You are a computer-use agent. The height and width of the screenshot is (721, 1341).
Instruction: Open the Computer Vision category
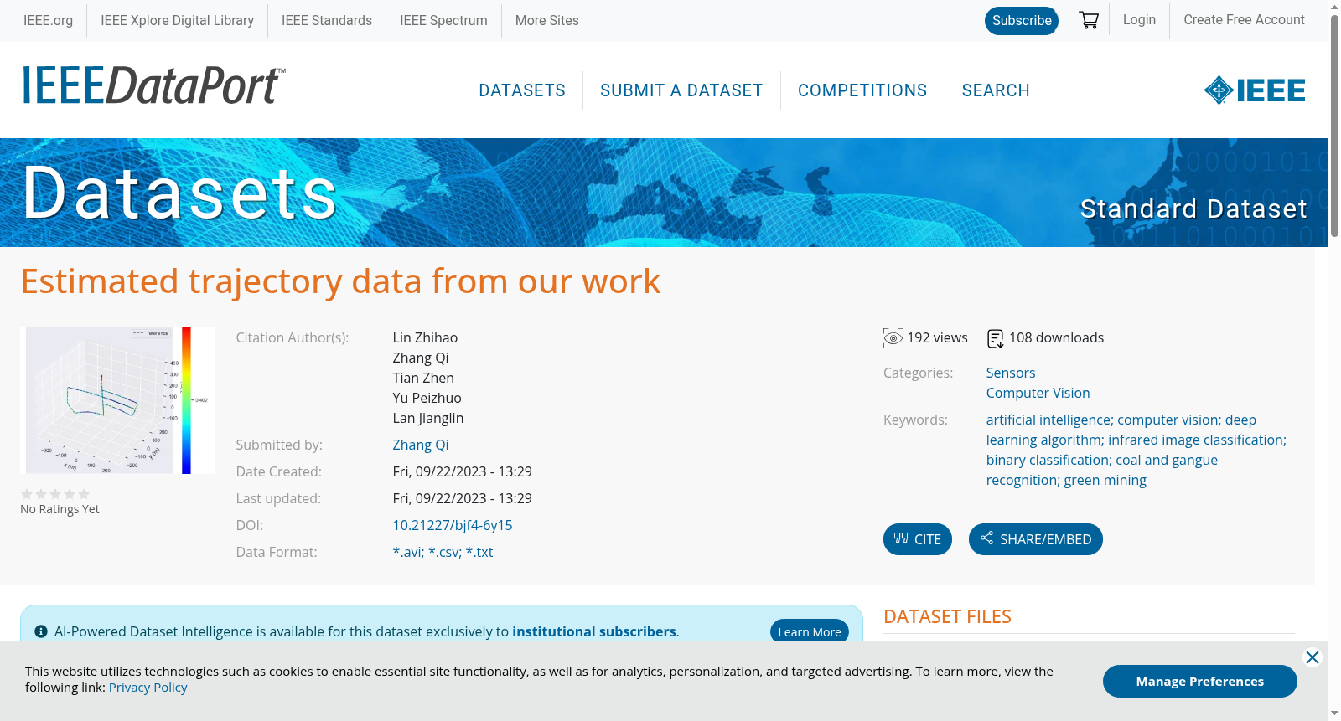1038,393
